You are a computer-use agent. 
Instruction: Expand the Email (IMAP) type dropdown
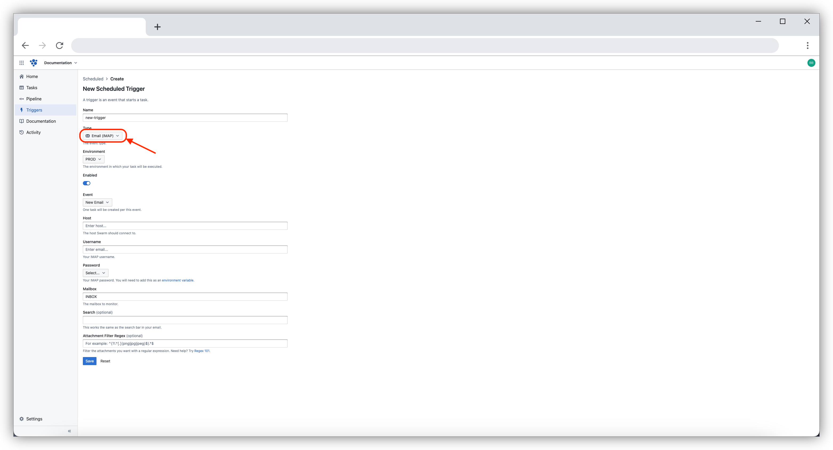[103, 136]
